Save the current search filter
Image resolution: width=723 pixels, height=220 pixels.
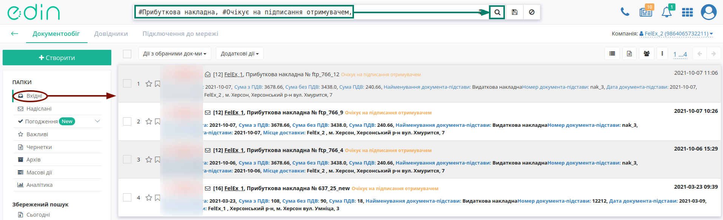click(x=515, y=12)
